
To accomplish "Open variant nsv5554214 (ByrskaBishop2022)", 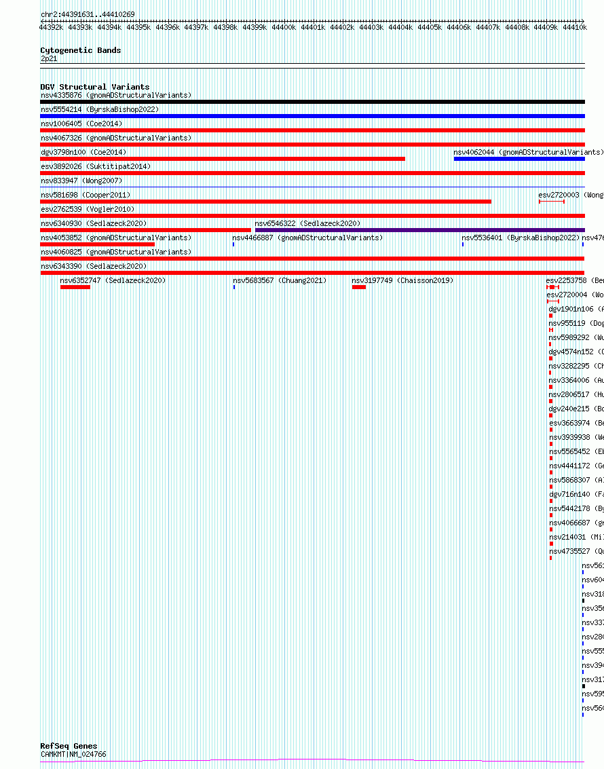I will click(x=100, y=109).
